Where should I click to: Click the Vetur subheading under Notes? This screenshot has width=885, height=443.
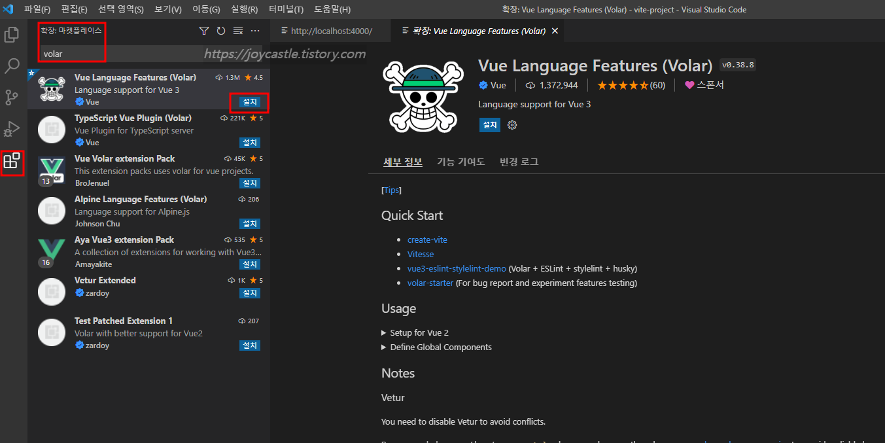393,397
